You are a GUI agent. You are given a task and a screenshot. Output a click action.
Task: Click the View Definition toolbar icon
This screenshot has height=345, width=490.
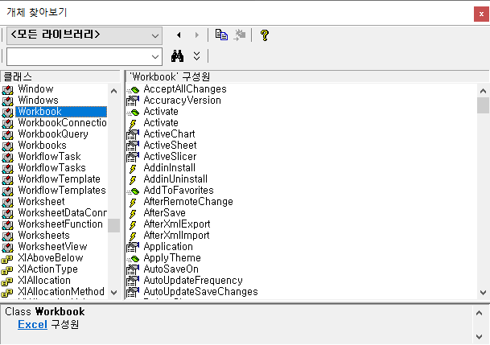240,35
